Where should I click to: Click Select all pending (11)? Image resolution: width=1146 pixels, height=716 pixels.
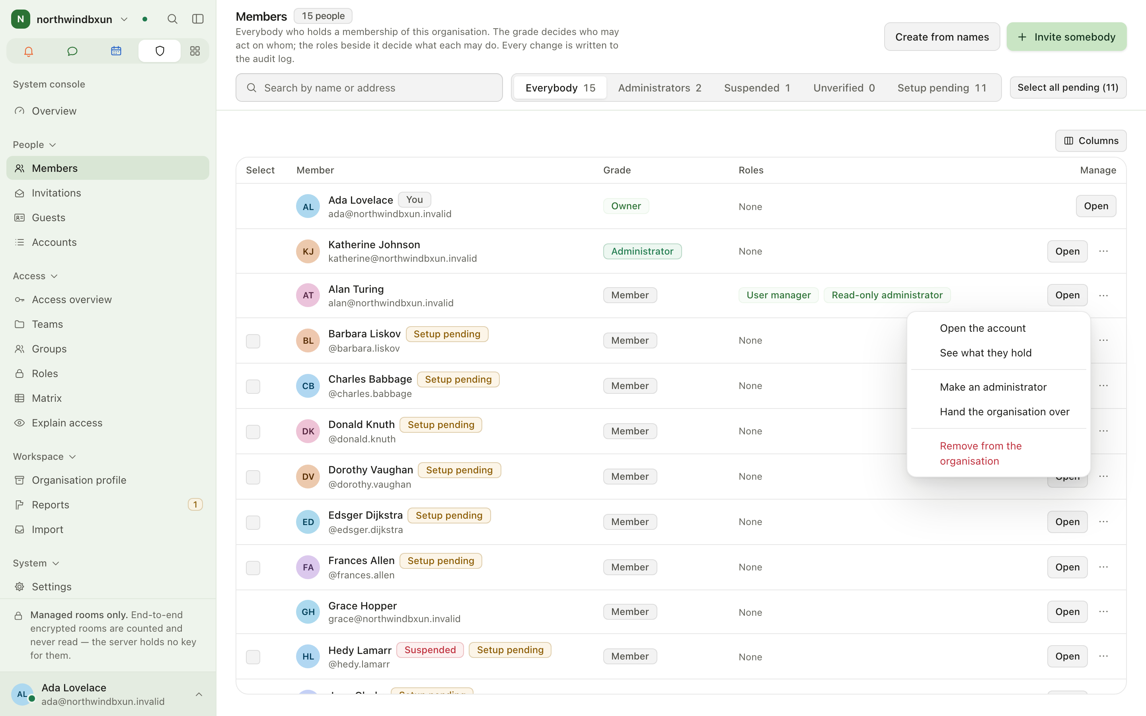(x=1068, y=87)
